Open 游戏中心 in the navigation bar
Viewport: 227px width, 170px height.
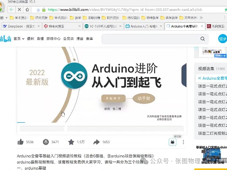pyautogui.click(x=53, y=39)
